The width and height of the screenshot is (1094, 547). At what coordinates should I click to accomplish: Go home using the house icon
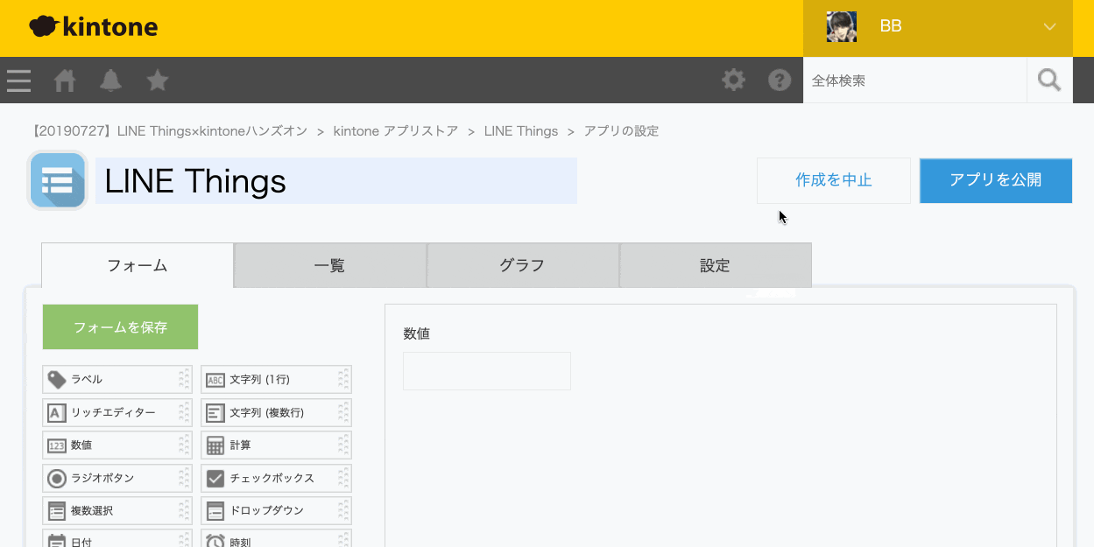pyautogui.click(x=64, y=80)
